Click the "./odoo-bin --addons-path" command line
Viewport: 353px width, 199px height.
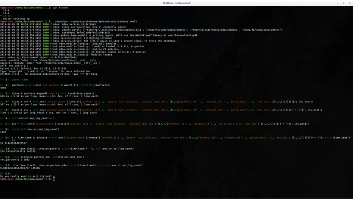coord(69,21)
